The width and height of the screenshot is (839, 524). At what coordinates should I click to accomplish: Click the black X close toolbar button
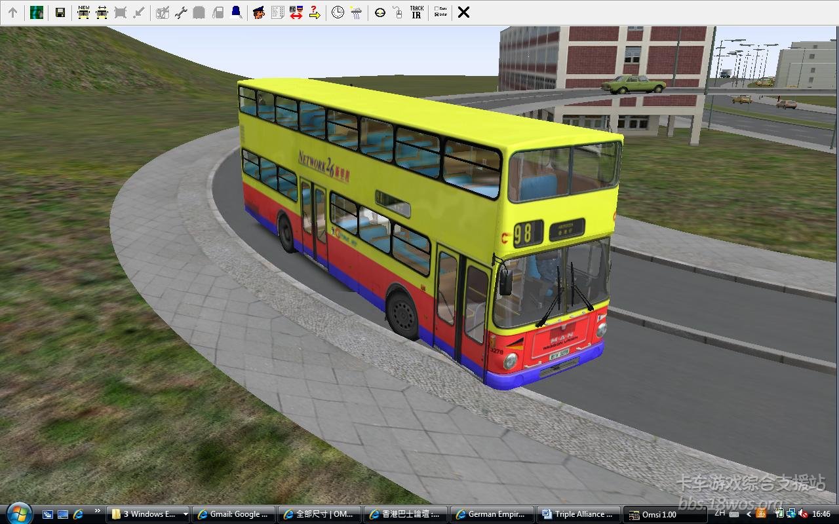463,12
